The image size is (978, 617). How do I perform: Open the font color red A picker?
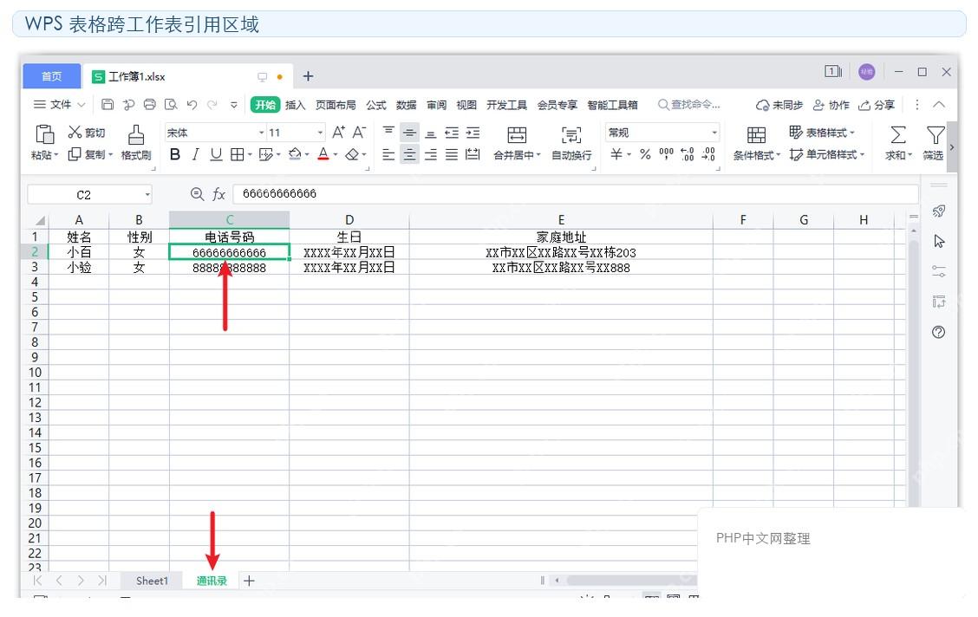coord(323,154)
